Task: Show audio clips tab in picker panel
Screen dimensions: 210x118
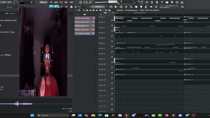Action: coord(85,14)
